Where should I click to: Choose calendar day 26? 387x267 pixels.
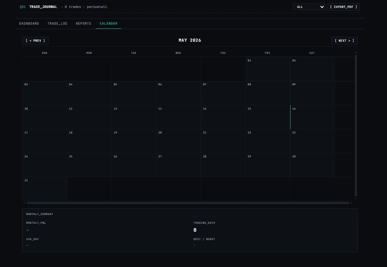point(134,165)
